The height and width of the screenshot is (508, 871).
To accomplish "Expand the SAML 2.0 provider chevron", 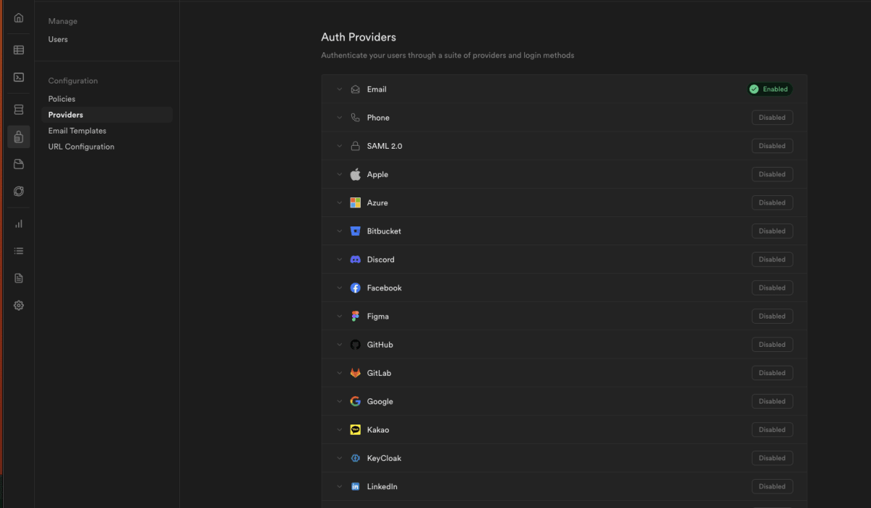I will [339, 146].
